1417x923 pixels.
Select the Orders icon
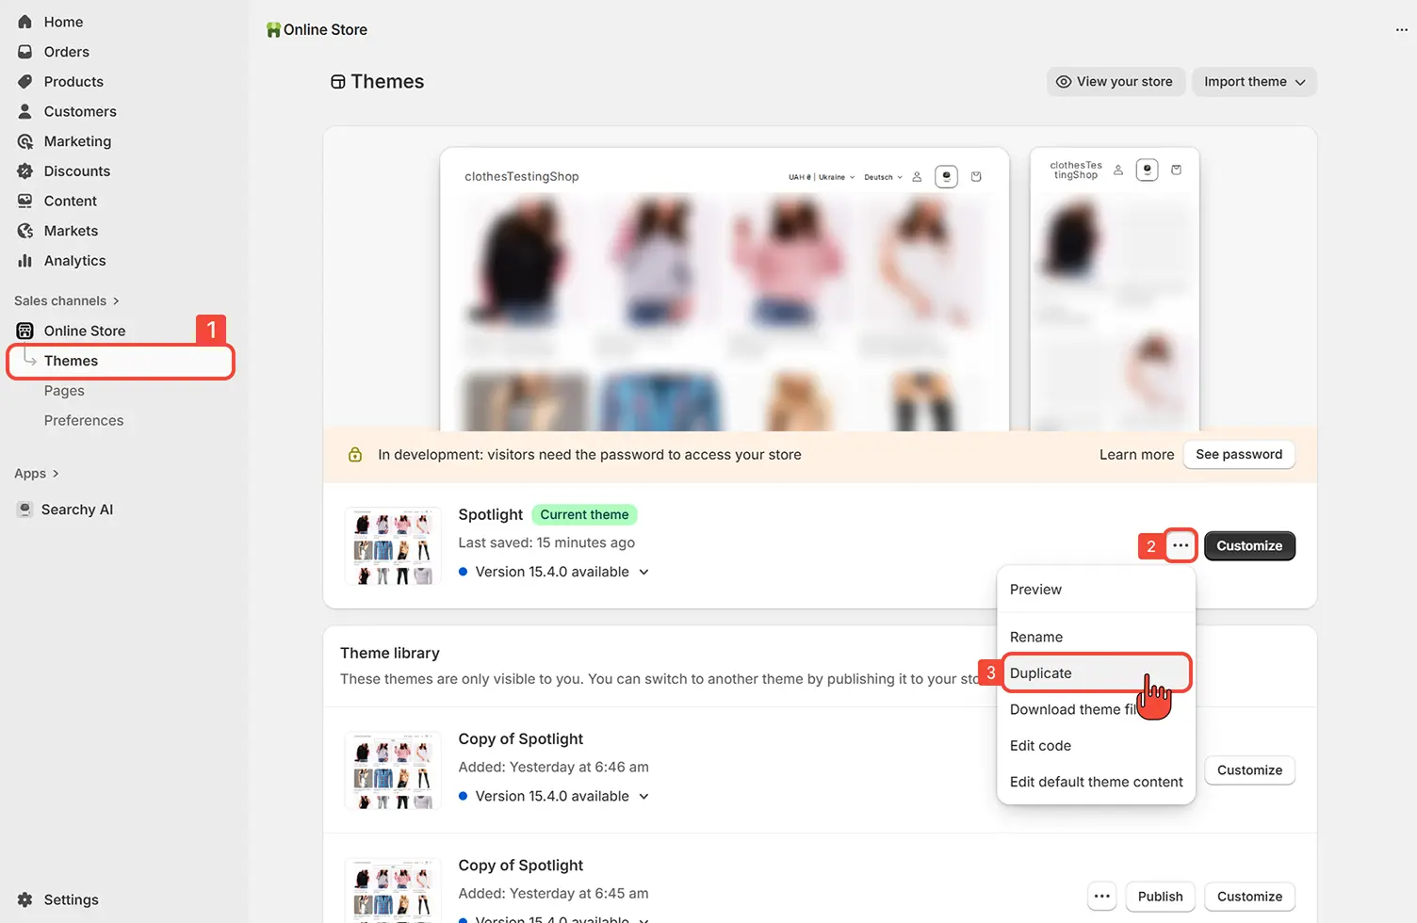point(25,51)
